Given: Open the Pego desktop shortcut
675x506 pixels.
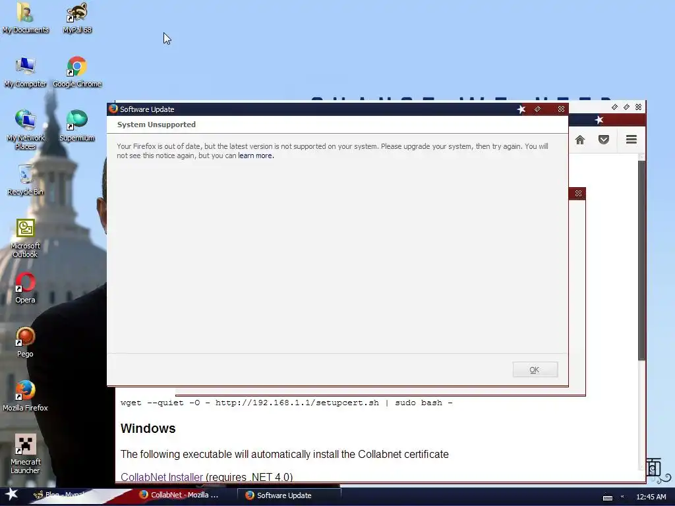Looking at the screenshot, I should point(26,343).
